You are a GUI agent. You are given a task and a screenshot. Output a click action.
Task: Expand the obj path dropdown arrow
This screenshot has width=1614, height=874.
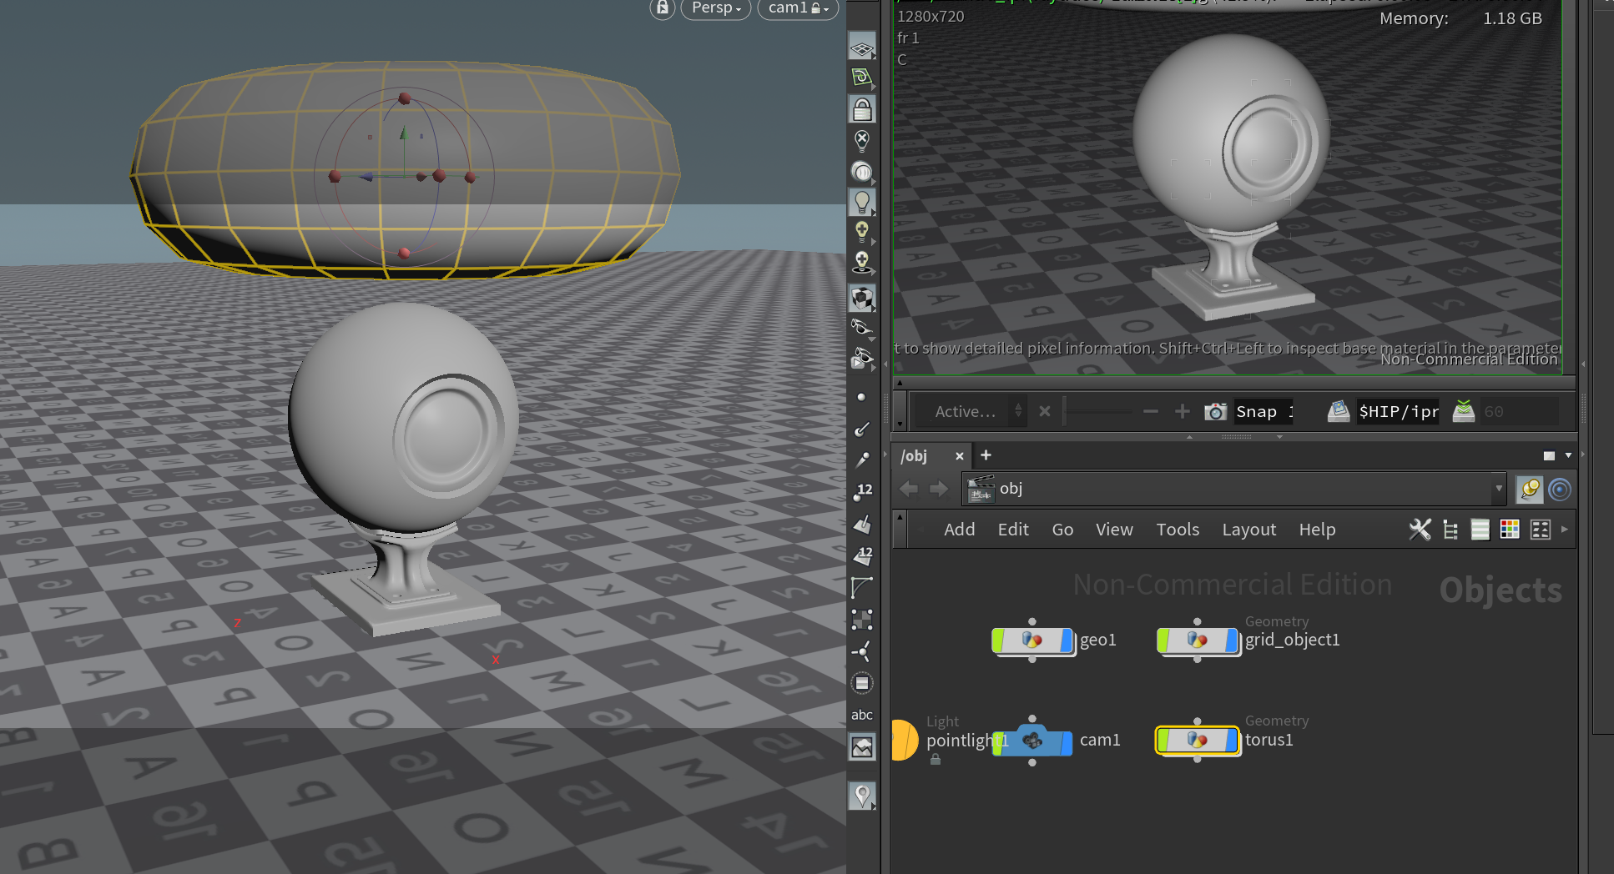point(1500,489)
